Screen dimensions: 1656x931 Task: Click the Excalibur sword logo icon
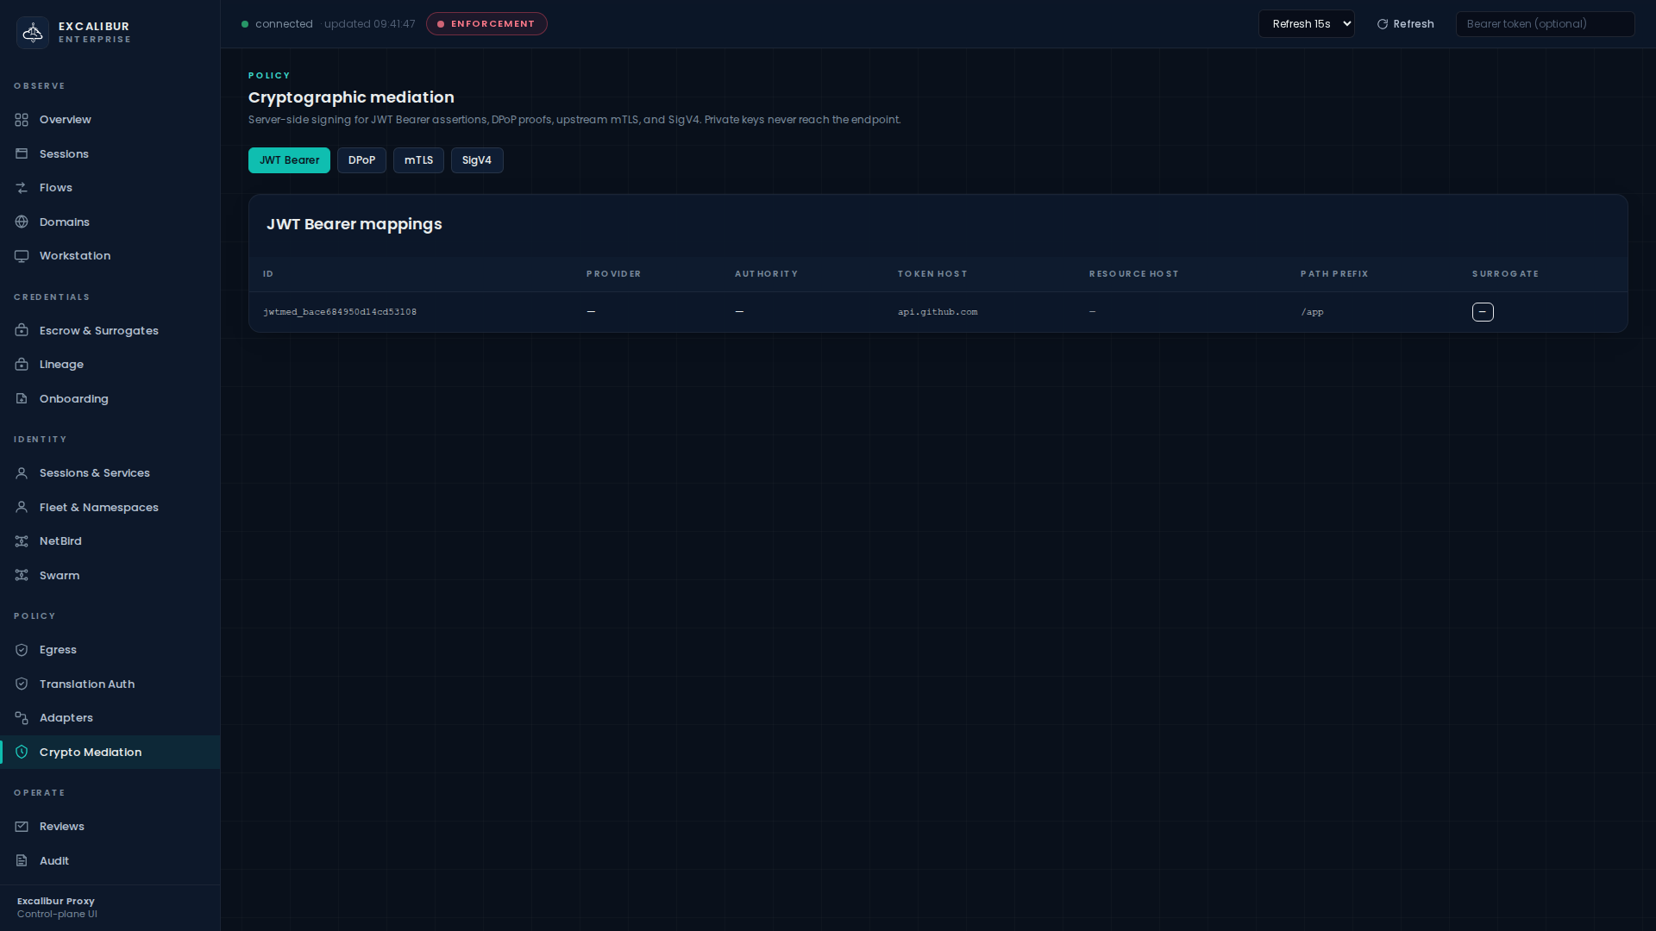click(33, 33)
